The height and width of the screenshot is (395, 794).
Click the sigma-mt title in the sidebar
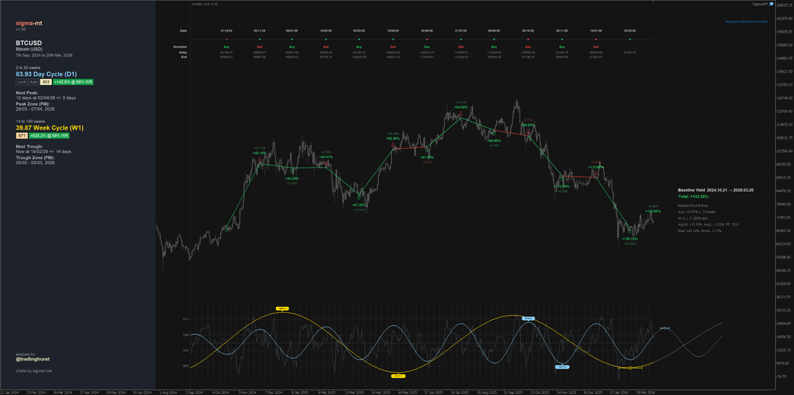(x=28, y=23)
